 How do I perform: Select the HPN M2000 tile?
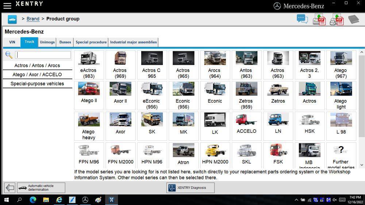tap(215, 155)
